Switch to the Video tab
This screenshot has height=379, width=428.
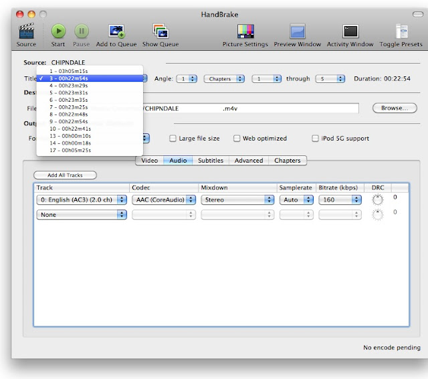click(150, 161)
